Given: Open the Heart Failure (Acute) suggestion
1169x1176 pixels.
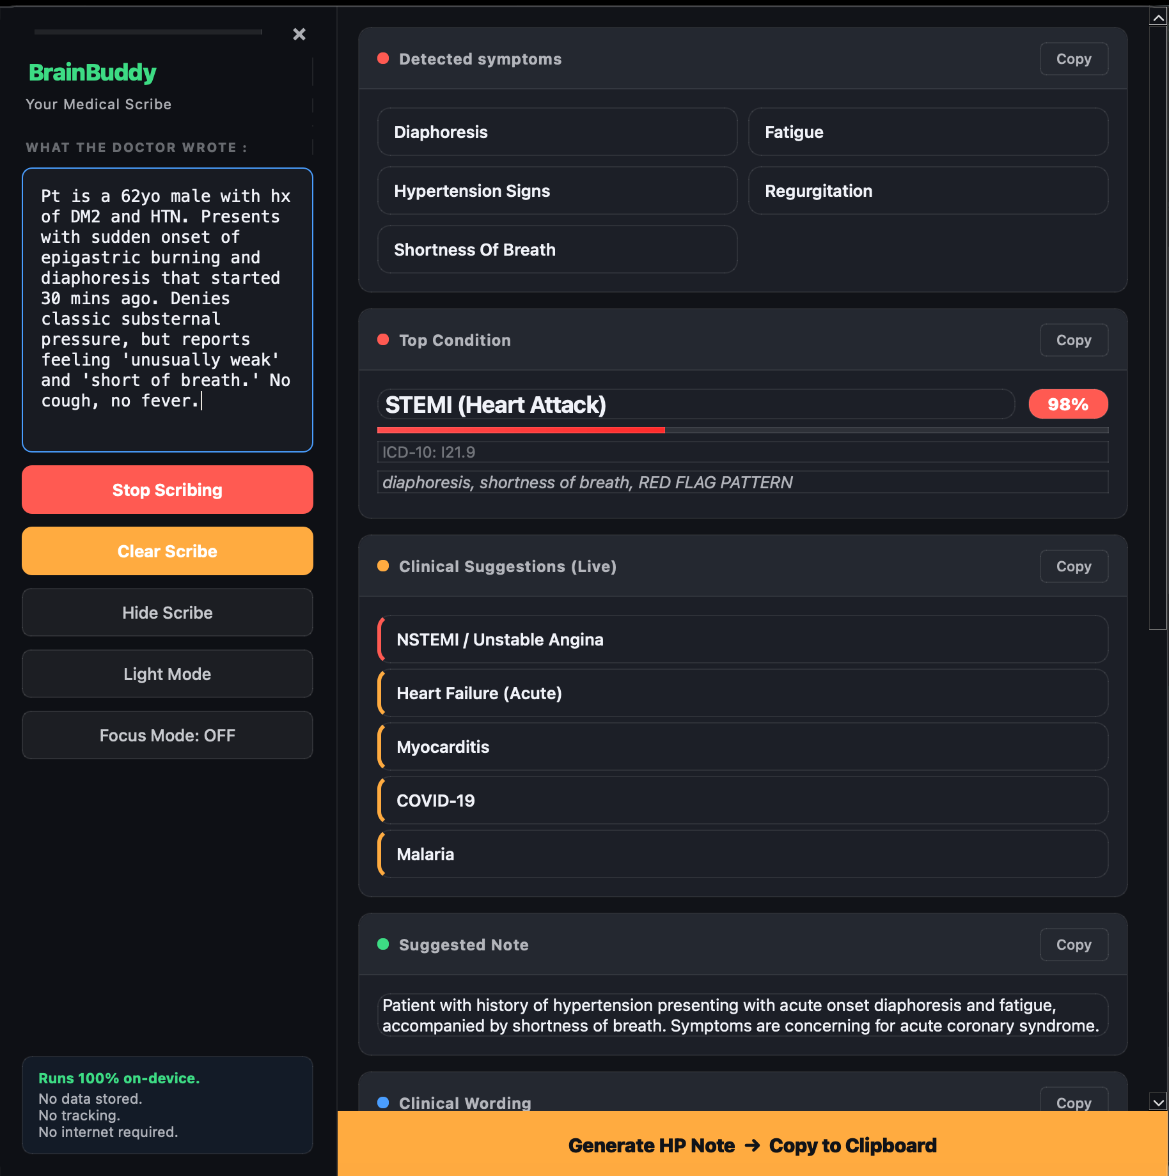Looking at the screenshot, I should tap(742, 693).
